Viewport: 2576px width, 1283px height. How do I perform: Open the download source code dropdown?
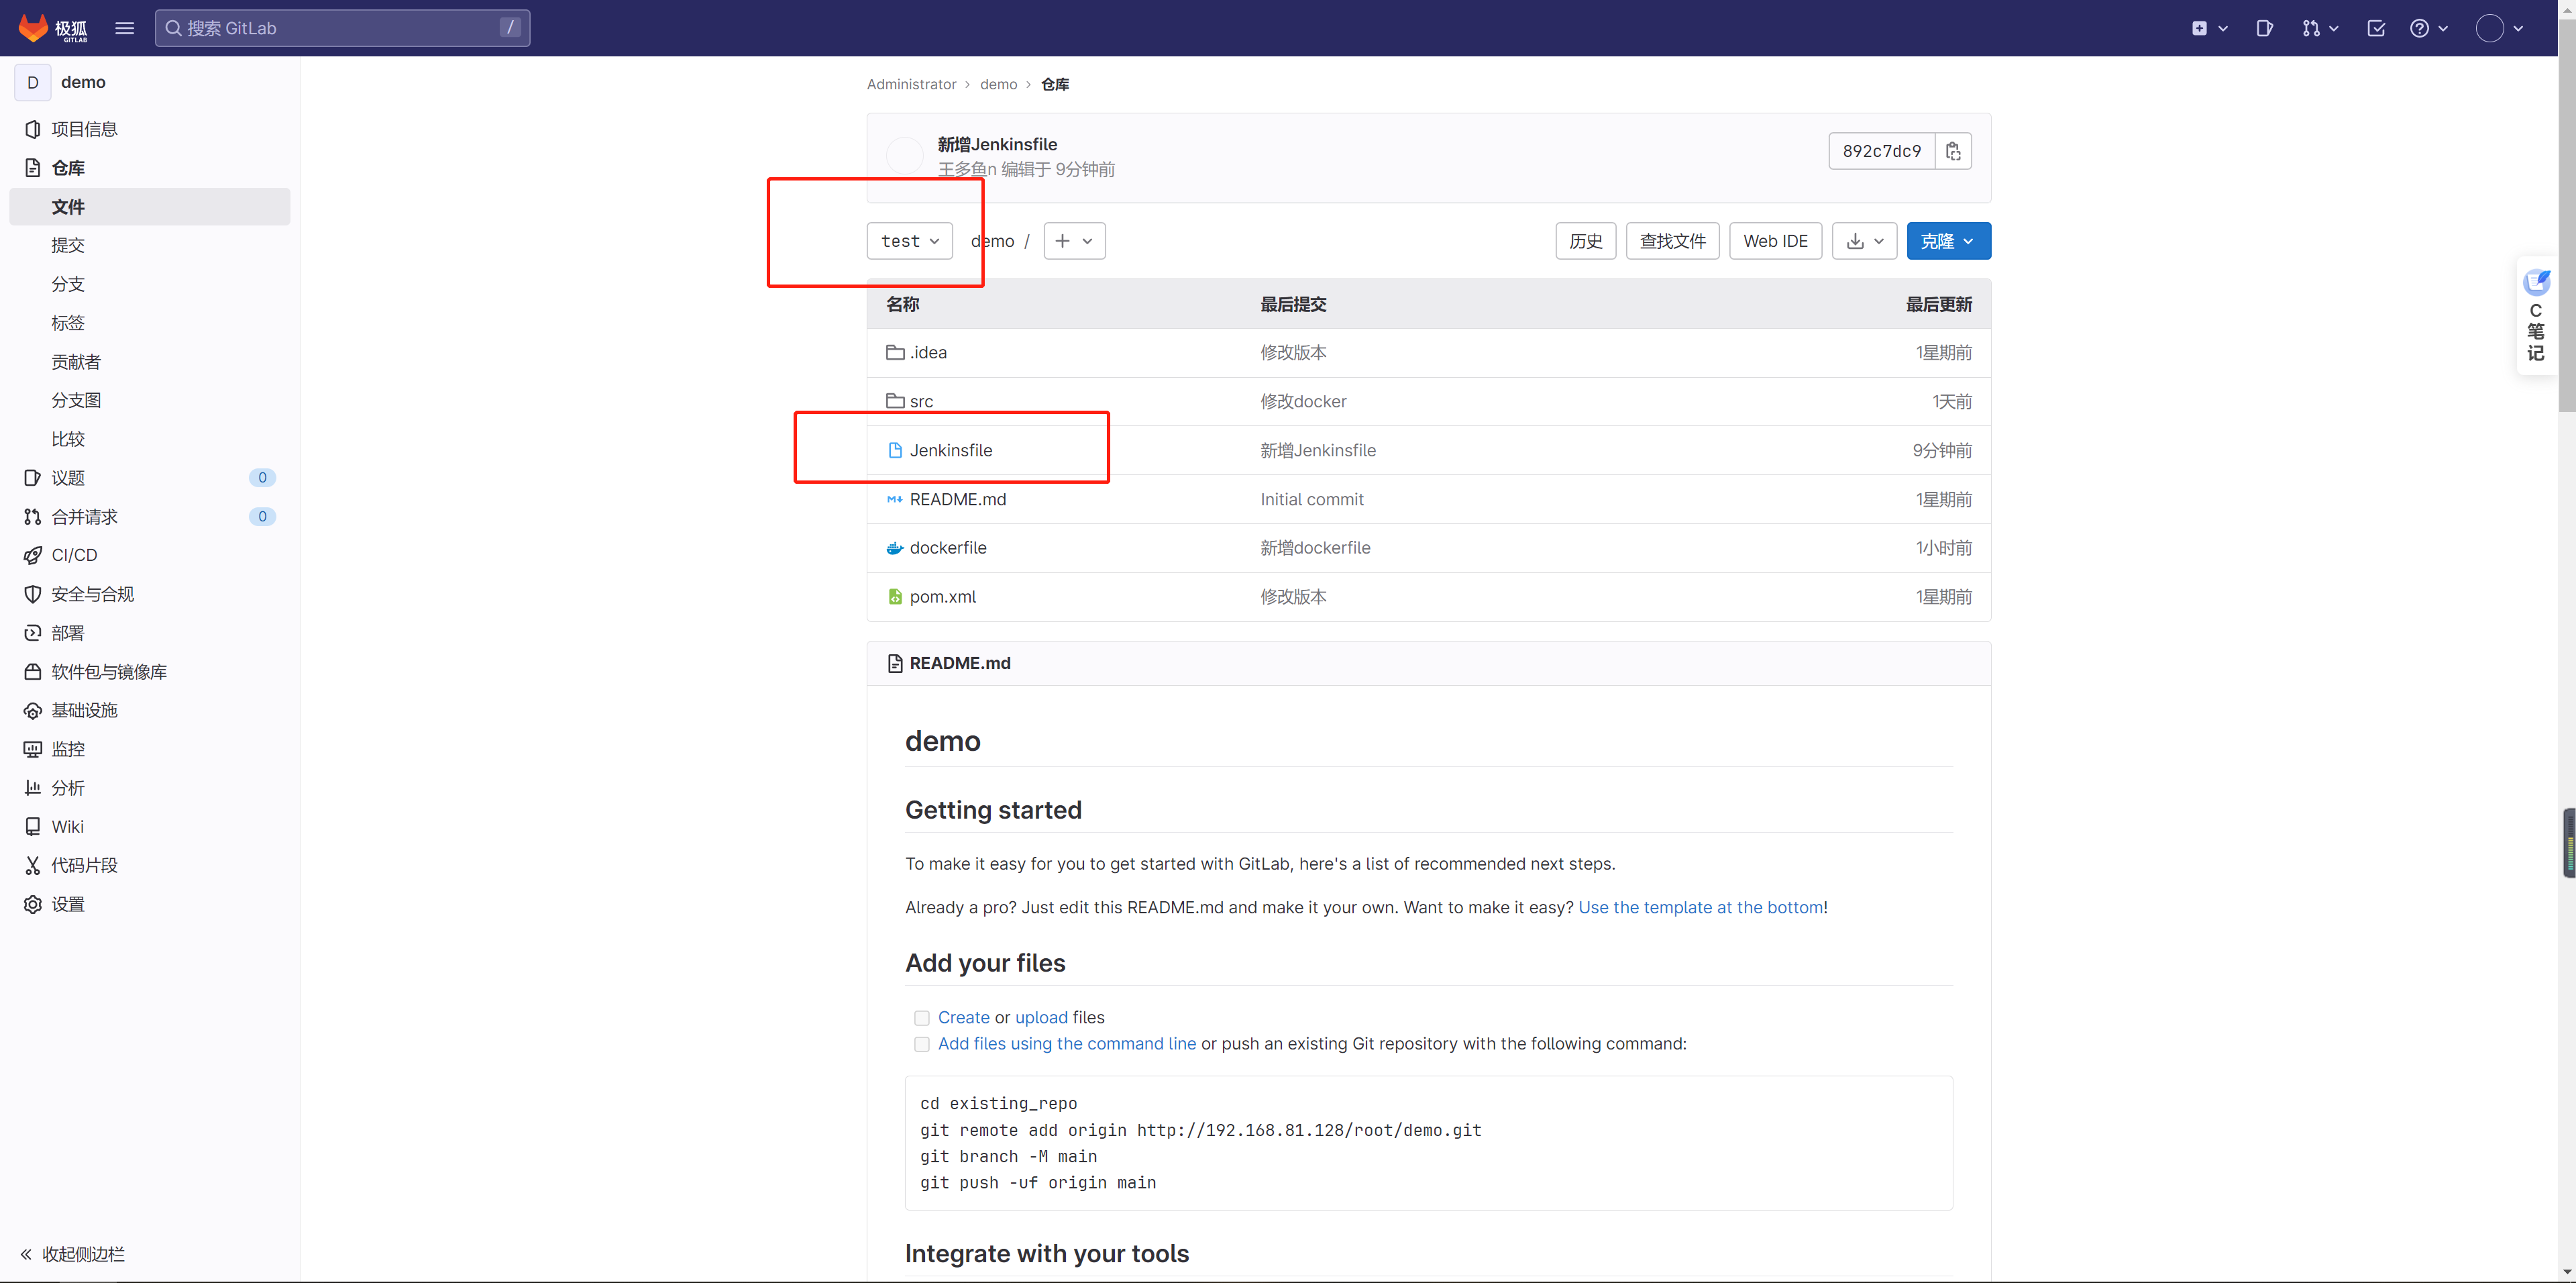point(1864,241)
